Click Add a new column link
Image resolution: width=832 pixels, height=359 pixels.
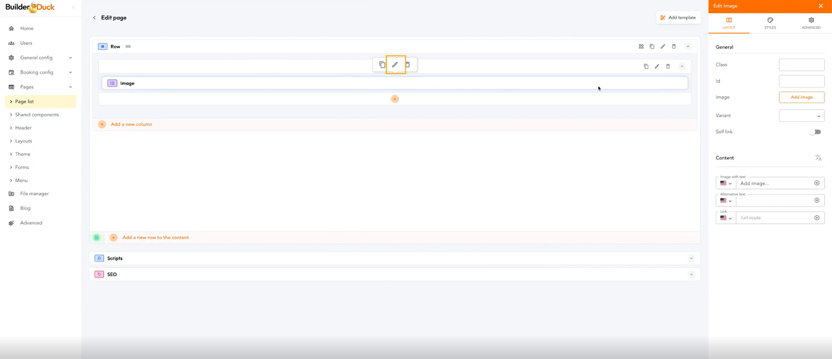pyautogui.click(x=131, y=124)
